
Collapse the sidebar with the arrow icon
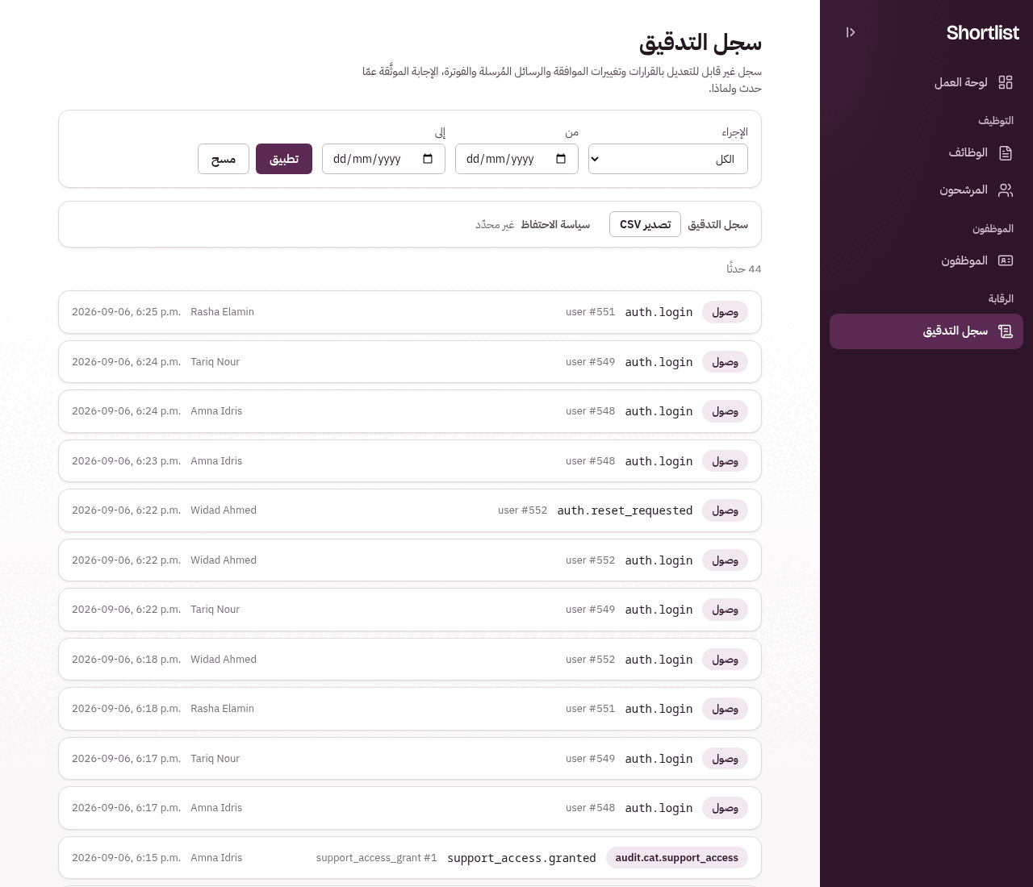tap(851, 32)
